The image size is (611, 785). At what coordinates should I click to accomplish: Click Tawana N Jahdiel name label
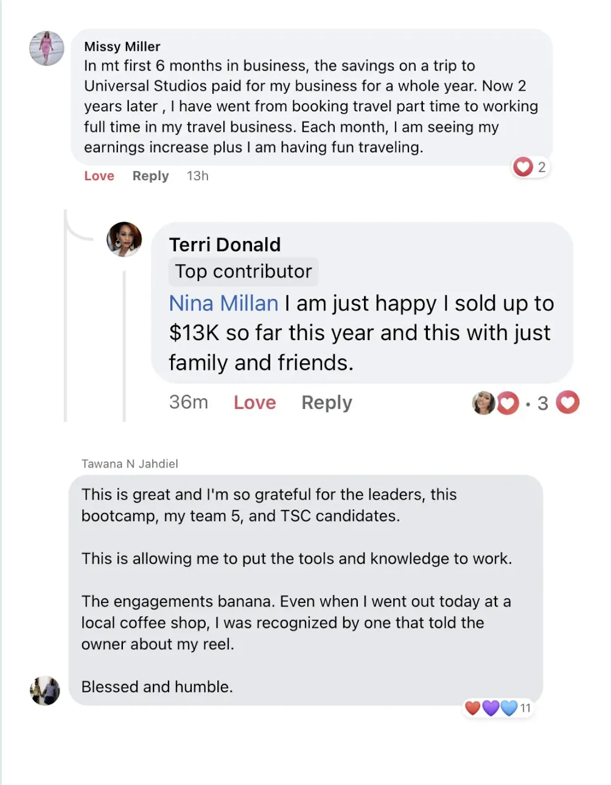(130, 464)
